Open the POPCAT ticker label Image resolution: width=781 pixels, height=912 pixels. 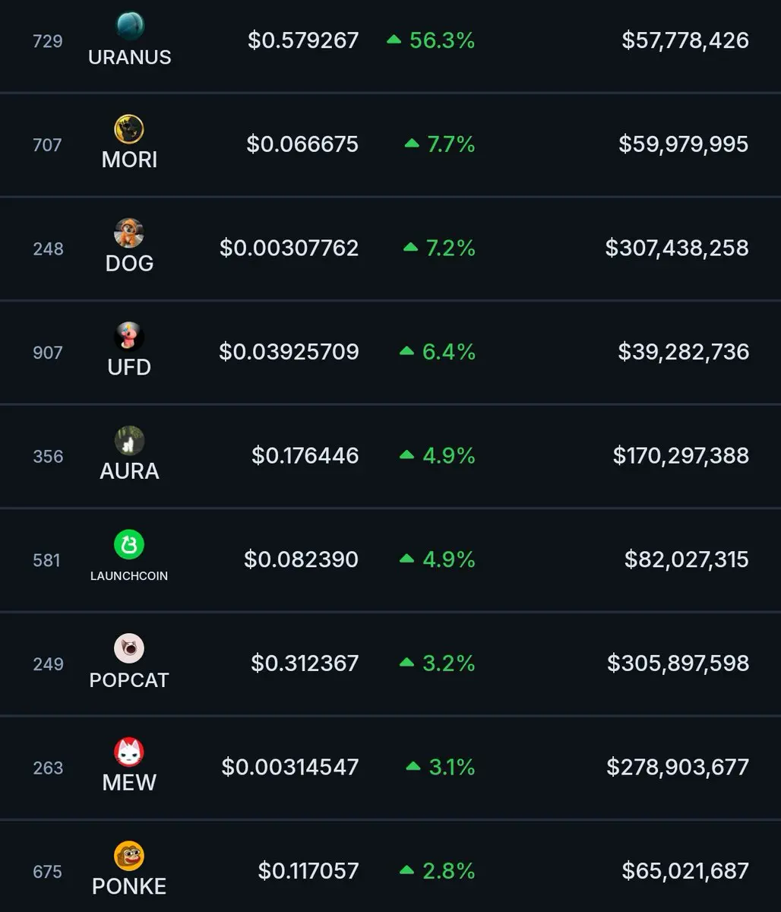[129, 680]
